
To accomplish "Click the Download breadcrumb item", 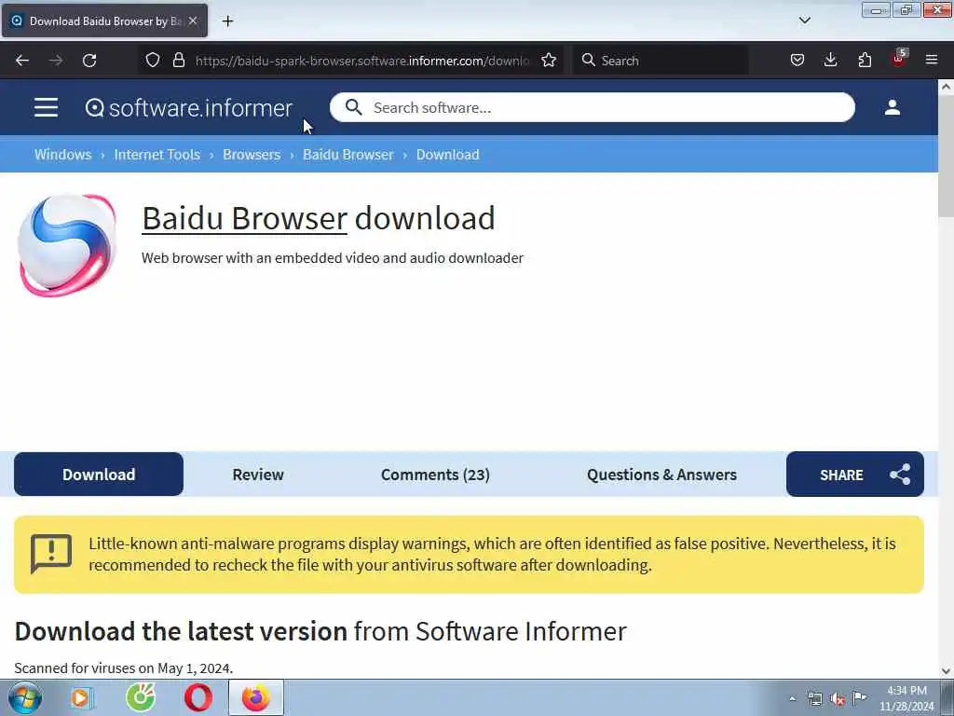I will (x=448, y=155).
